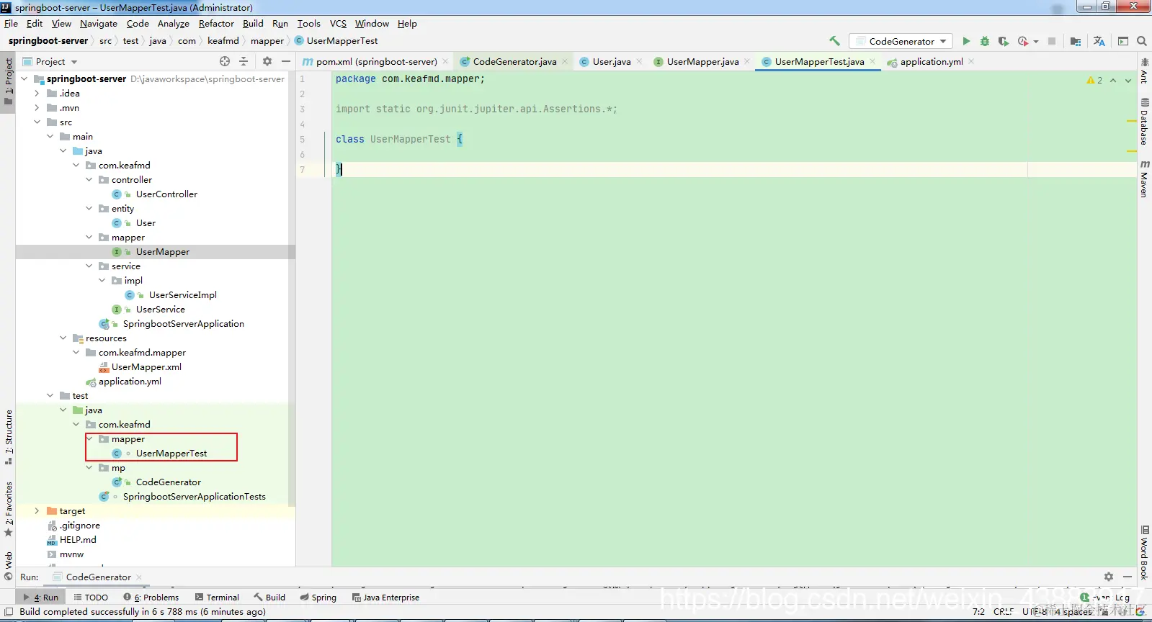The image size is (1152, 622).
Task: Open the Ant side panel
Action: (1144, 72)
